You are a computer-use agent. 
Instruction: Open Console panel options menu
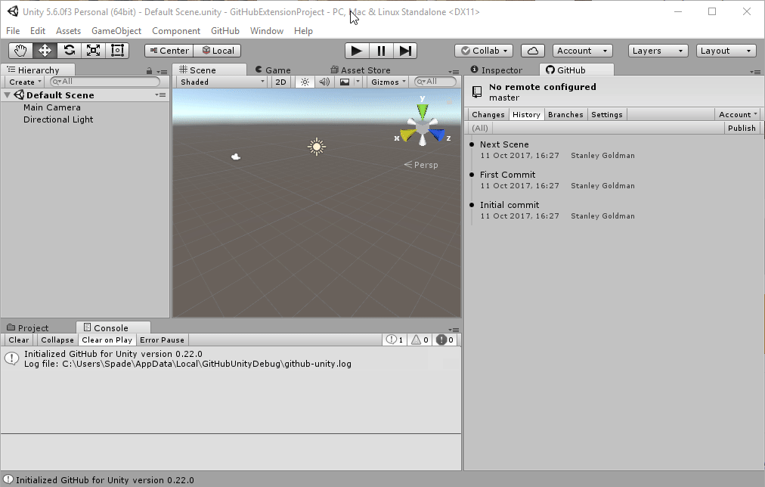click(454, 330)
